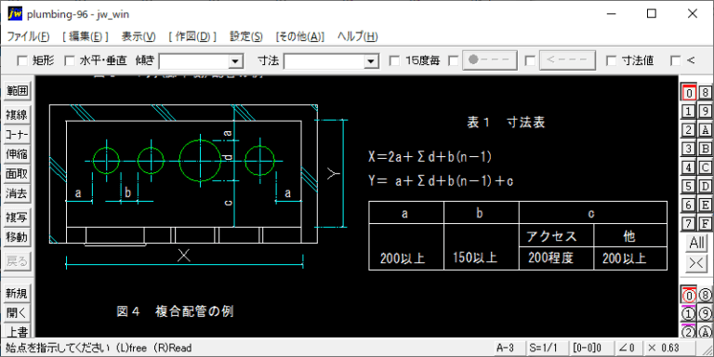The image size is (714, 357).
Task: Select layer group circled 8
Action: [706, 296]
